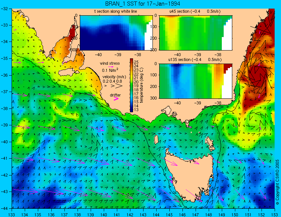Image resolution: width=281 pixels, height=217 pixels.
Task: Click longitude tick '153' on bottom axis
Action: point(274,215)
